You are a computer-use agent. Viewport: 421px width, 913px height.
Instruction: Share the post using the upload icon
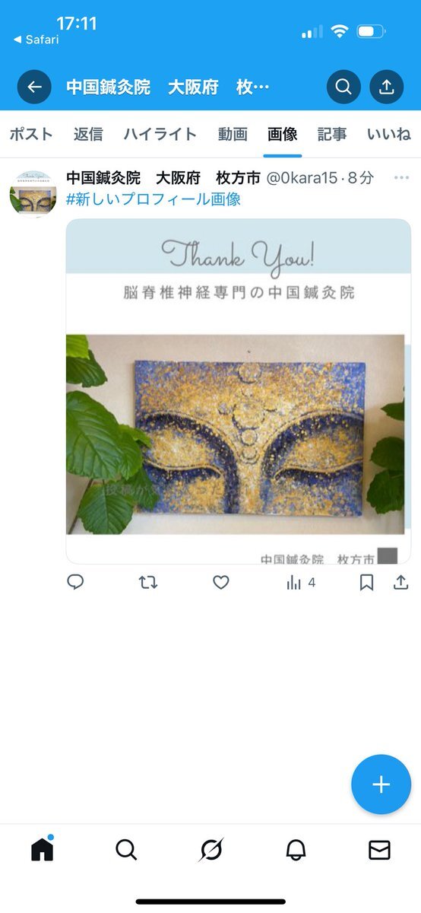pos(400,583)
